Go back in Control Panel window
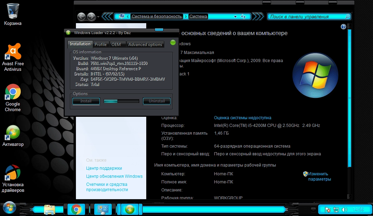This screenshot has width=373, height=216. point(81,16)
